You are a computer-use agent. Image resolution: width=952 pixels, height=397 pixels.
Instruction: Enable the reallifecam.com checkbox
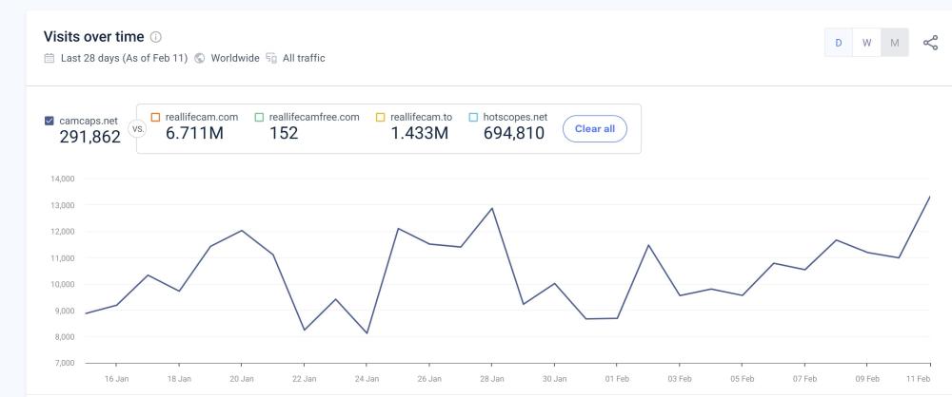click(155, 117)
